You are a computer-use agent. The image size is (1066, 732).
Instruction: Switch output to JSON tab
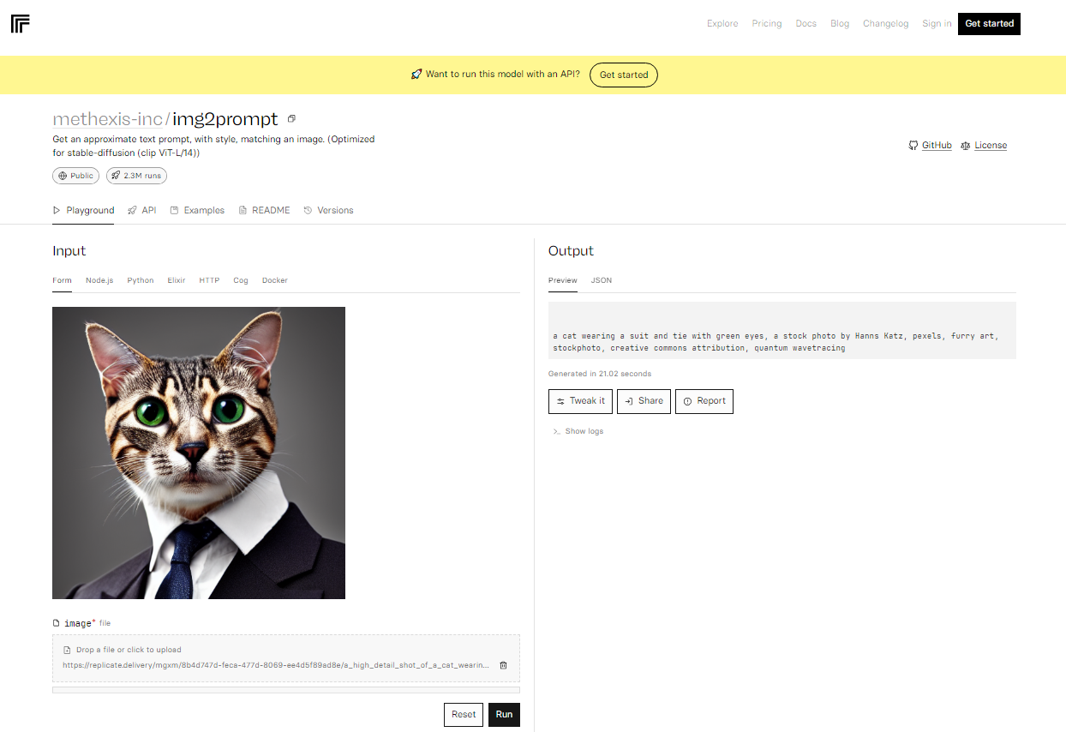pyautogui.click(x=602, y=280)
